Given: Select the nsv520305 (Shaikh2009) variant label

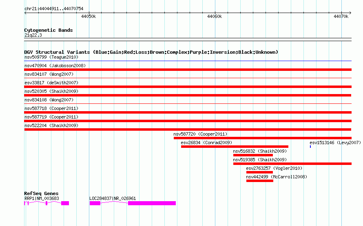Looking at the screenshot, I should tap(51, 91).
